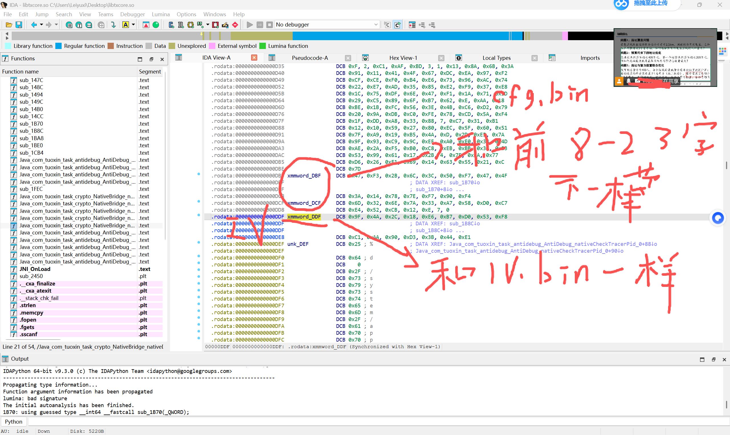The width and height of the screenshot is (730, 435).
Task: Click the Convert to code C icon
Action: click(x=171, y=25)
